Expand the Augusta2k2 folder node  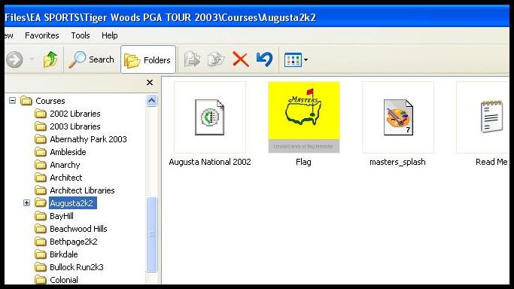(x=27, y=203)
